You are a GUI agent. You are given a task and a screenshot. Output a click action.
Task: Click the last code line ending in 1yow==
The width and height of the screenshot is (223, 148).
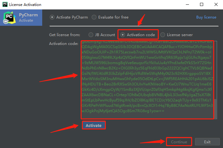coord(123,111)
